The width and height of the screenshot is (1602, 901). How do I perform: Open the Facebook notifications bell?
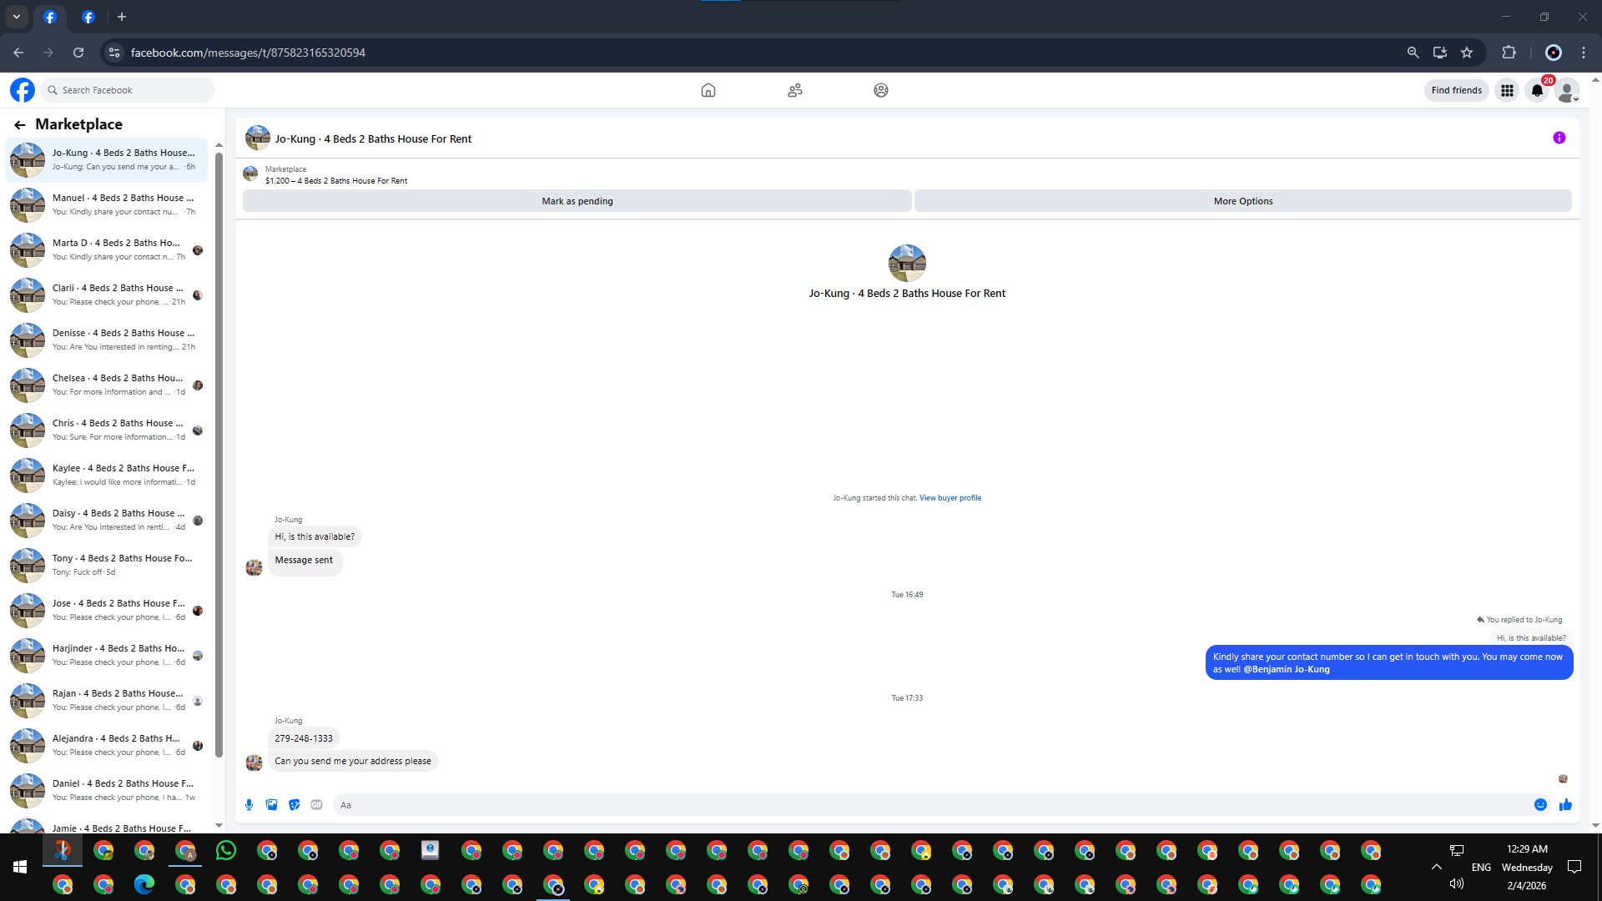pos(1537,90)
